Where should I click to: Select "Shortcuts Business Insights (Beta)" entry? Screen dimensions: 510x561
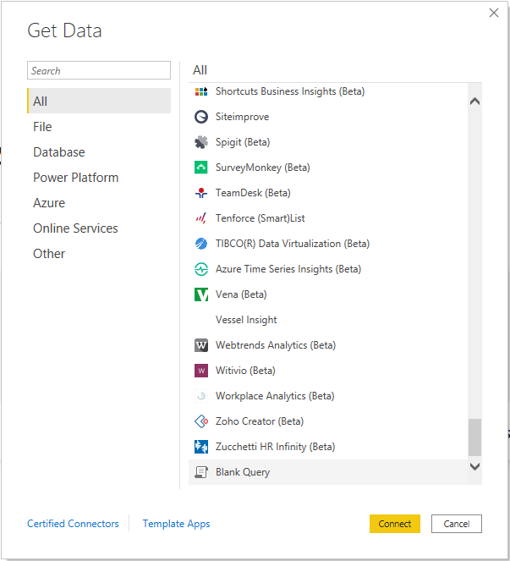click(328, 91)
